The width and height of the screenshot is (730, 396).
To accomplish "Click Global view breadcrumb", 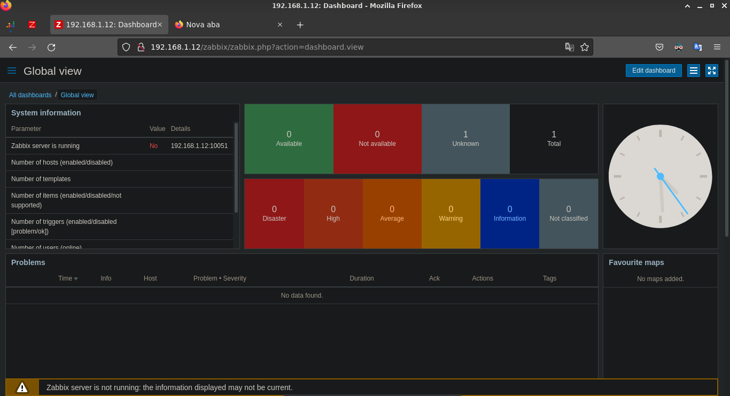I will [77, 95].
